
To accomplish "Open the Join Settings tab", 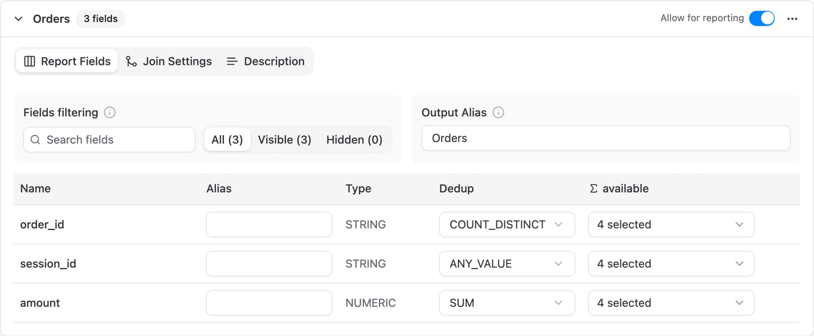I will pyautogui.click(x=169, y=61).
